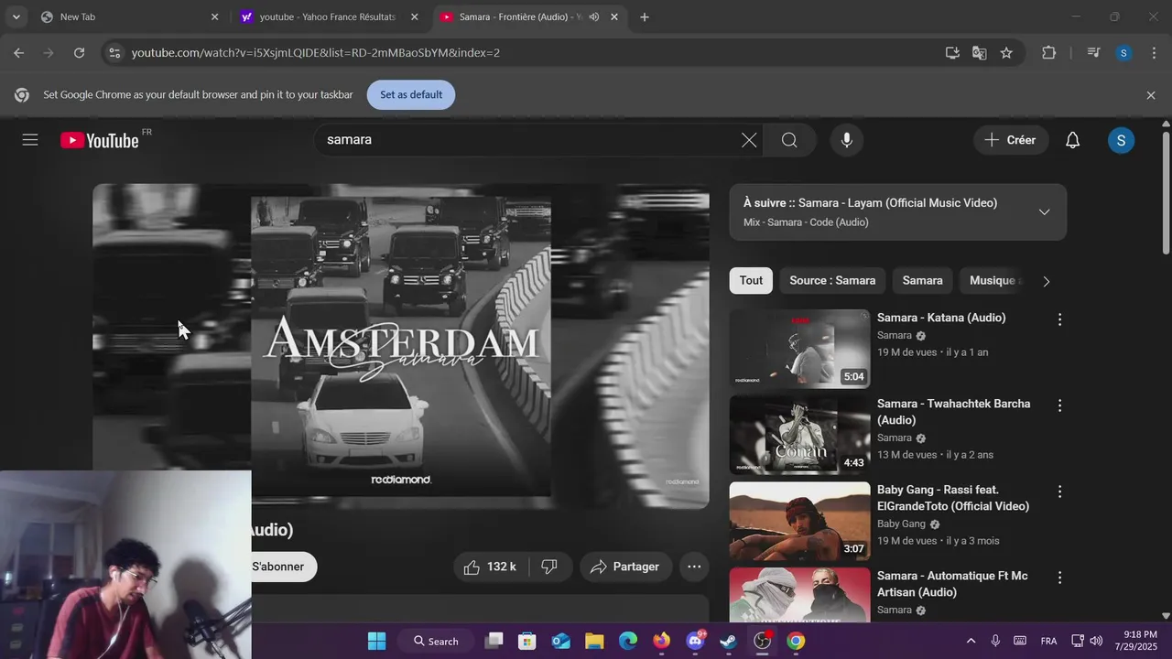
Task: Open the YouTube account avatar menu
Action: pos(1121,140)
